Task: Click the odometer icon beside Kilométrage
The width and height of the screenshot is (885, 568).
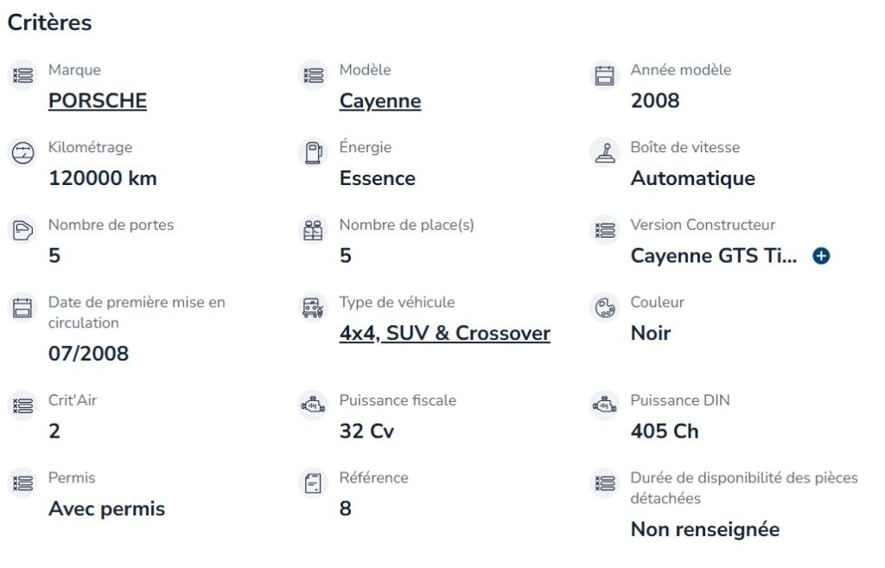Action: tap(23, 152)
